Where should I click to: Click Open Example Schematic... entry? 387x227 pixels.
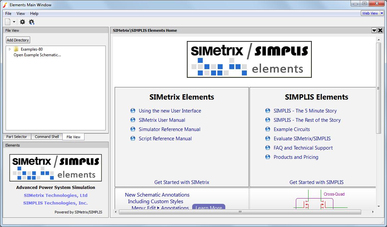tap(37, 55)
